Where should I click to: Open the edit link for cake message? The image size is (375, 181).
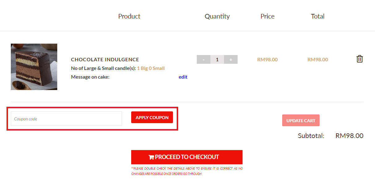pyautogui.click(x=183, y=77)
